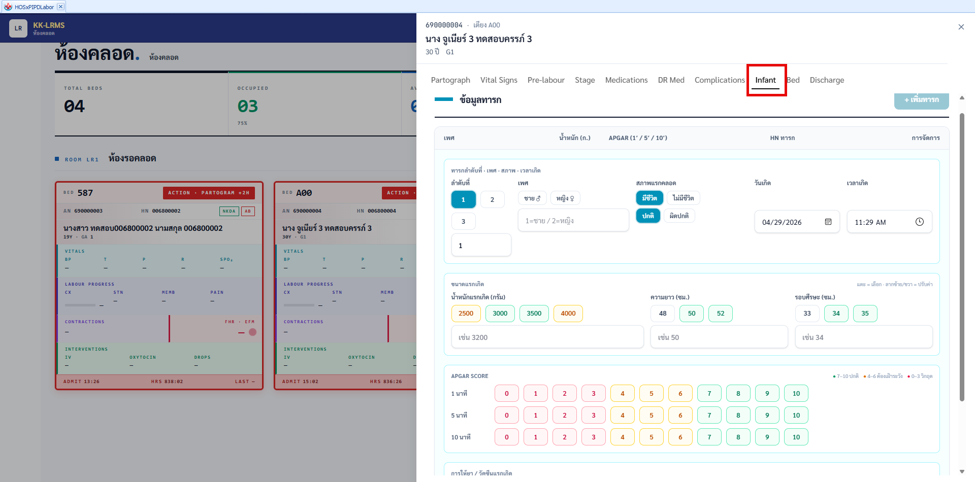Screen dimensions: 975x482
Task: Set 5-minute APGAR score to 7
Action: coord(709,416)
